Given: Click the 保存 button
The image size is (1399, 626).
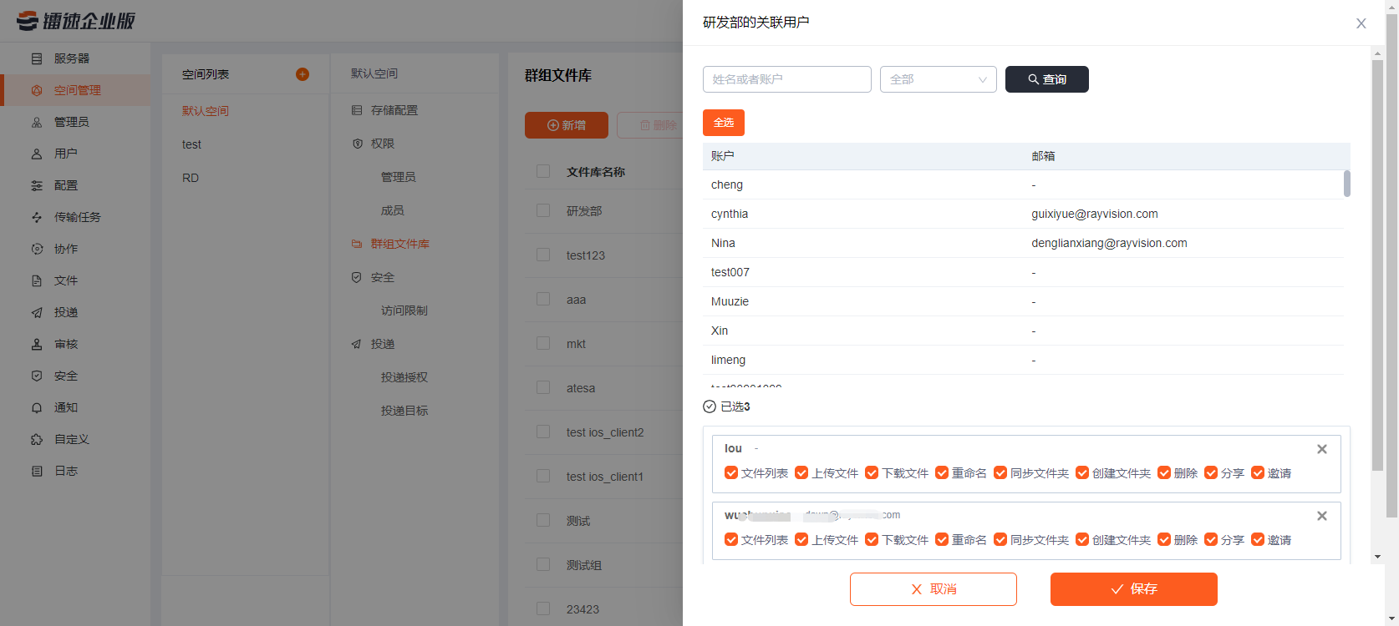Looking at the screenshot, I should [x=1134, y=589].
